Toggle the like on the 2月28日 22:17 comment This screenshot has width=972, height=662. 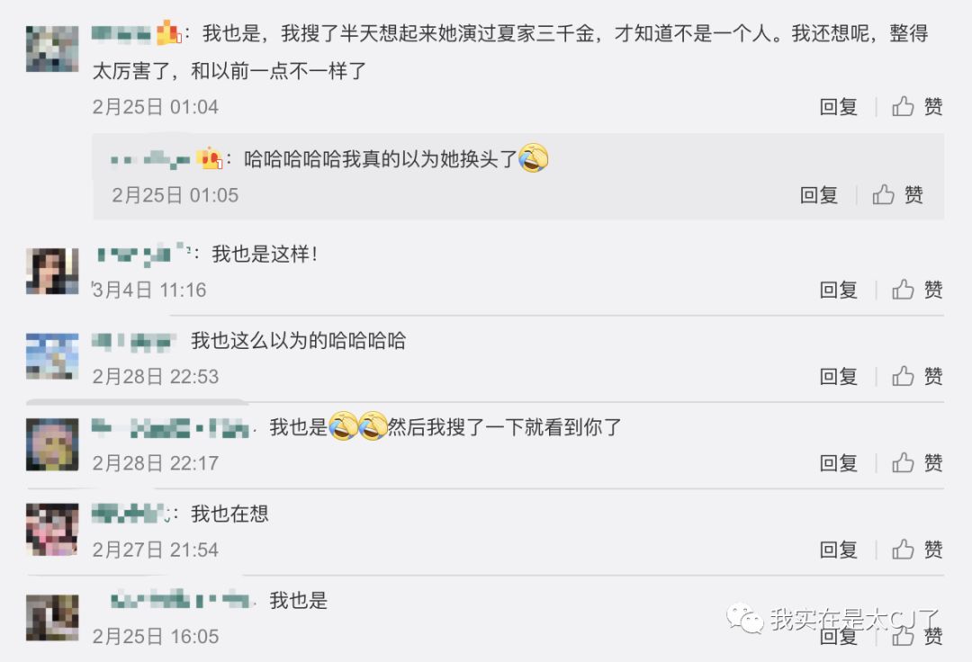pyautogui.click(x=902, y=462)
